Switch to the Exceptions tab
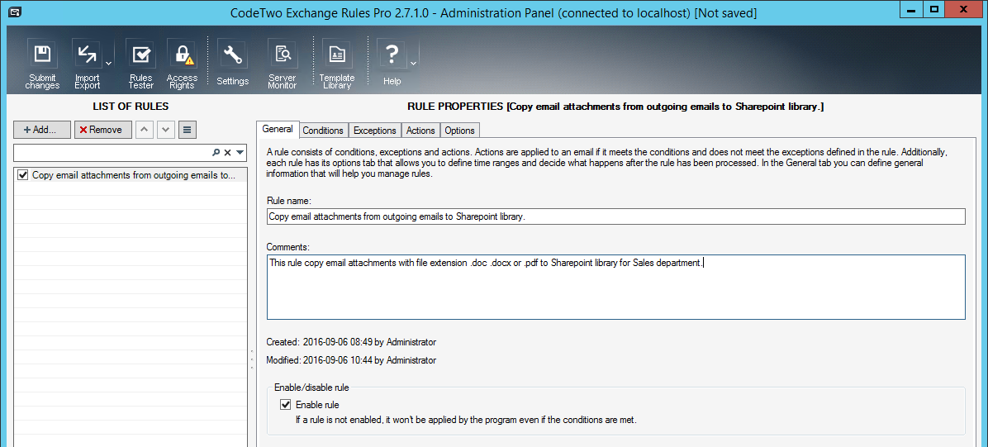Screen dimensions: 988x447 (375, 131)
